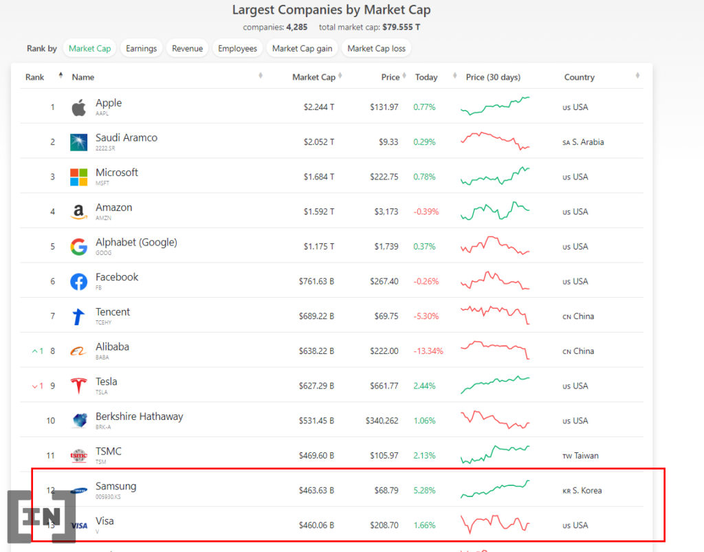Open the Microsoft company link
This screenshot has height=552, width=704.
(117, 173)
